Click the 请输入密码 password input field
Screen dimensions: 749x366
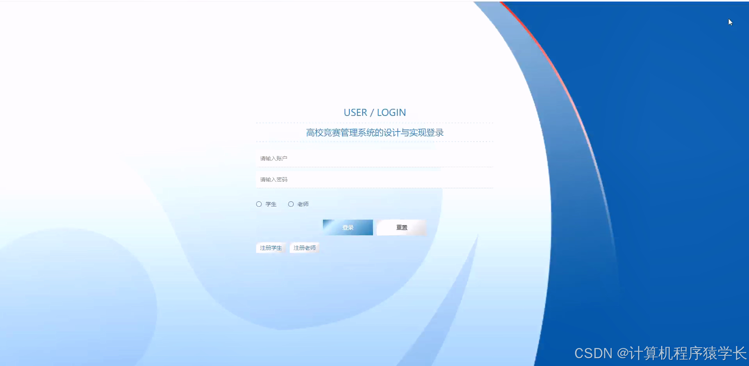click(374, 179)
